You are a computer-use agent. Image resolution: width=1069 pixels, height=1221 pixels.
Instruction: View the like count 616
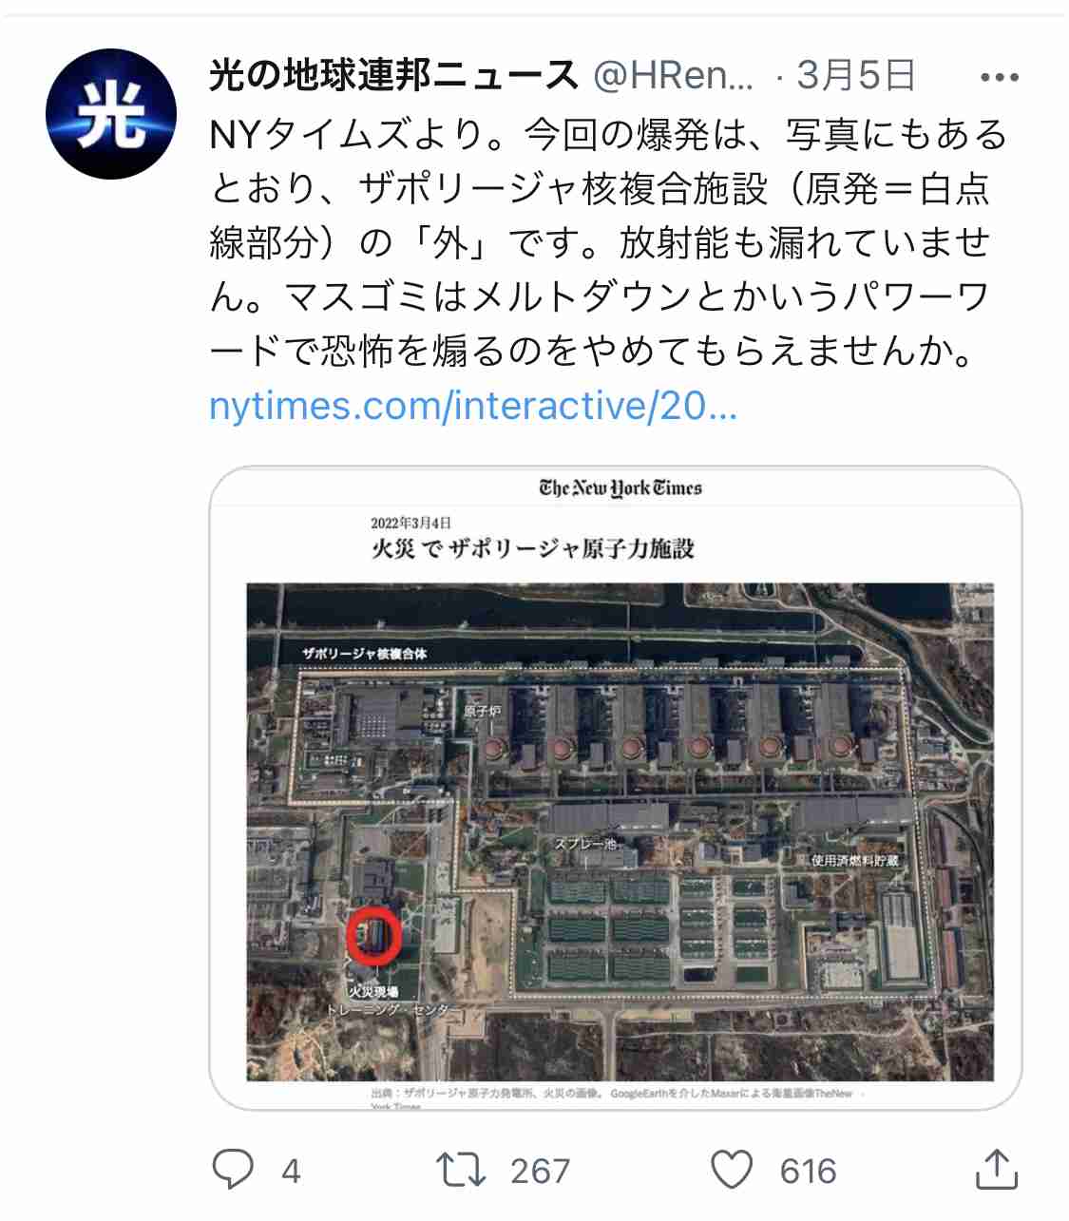point(808,1171)
